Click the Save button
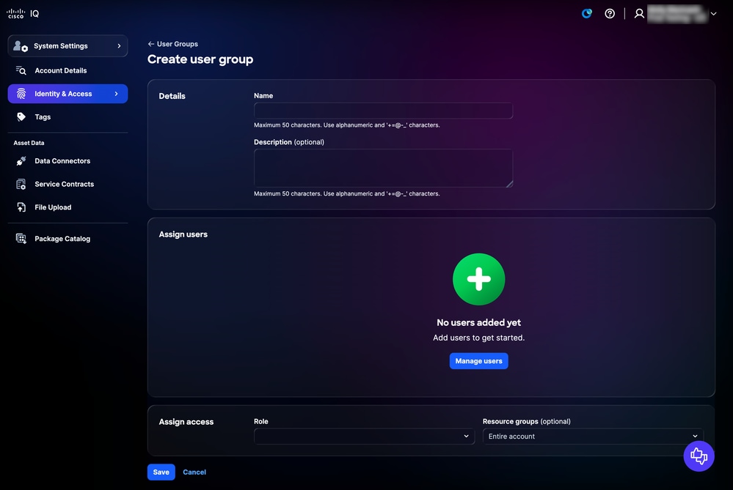This screenshot has width=733, height=490. 161,472
